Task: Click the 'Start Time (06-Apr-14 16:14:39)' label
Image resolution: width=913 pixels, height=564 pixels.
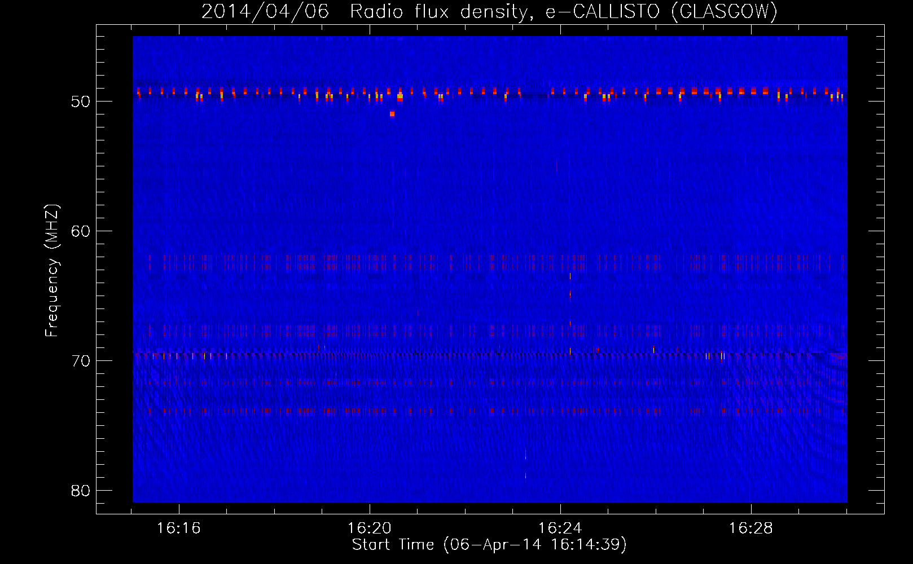Action: [489, 544]
